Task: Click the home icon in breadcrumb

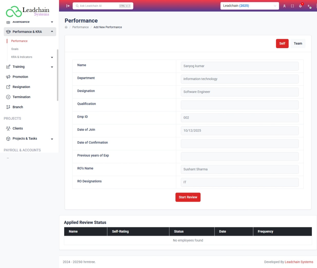Action: click(x=66, y=27)
